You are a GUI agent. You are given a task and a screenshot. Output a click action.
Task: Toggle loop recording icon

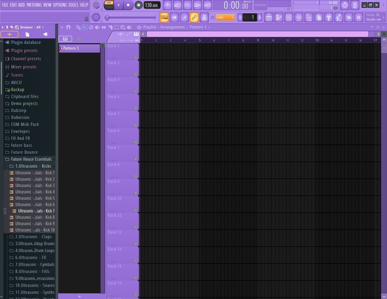coord(208,5)
